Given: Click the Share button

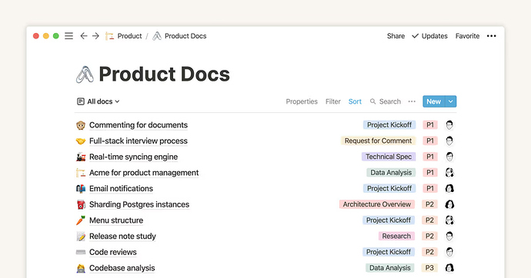Looking at the screenshot, I should click(x=396, y=36).
